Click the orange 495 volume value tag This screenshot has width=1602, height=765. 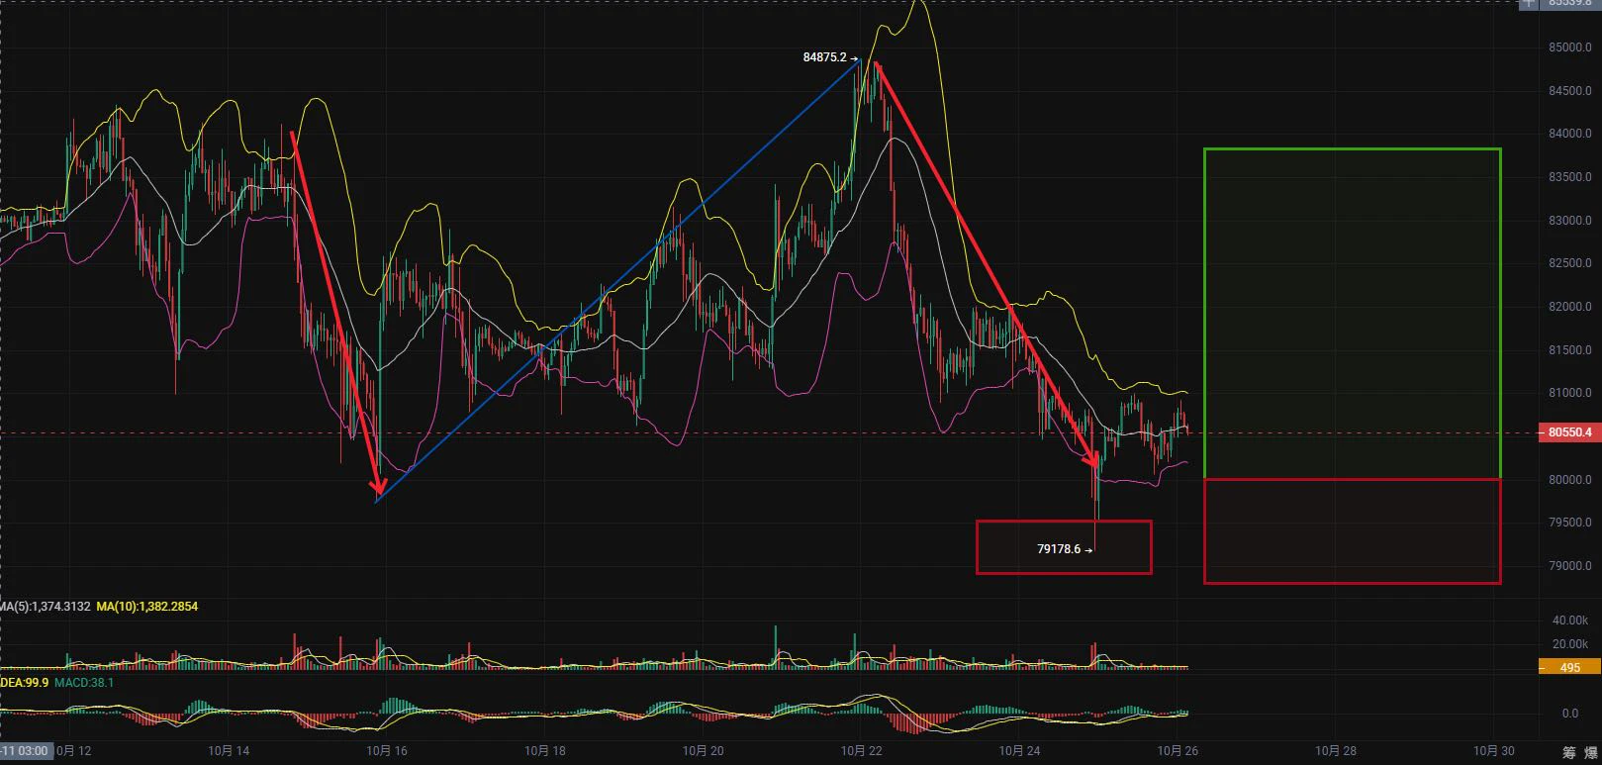pos(1569,668)
